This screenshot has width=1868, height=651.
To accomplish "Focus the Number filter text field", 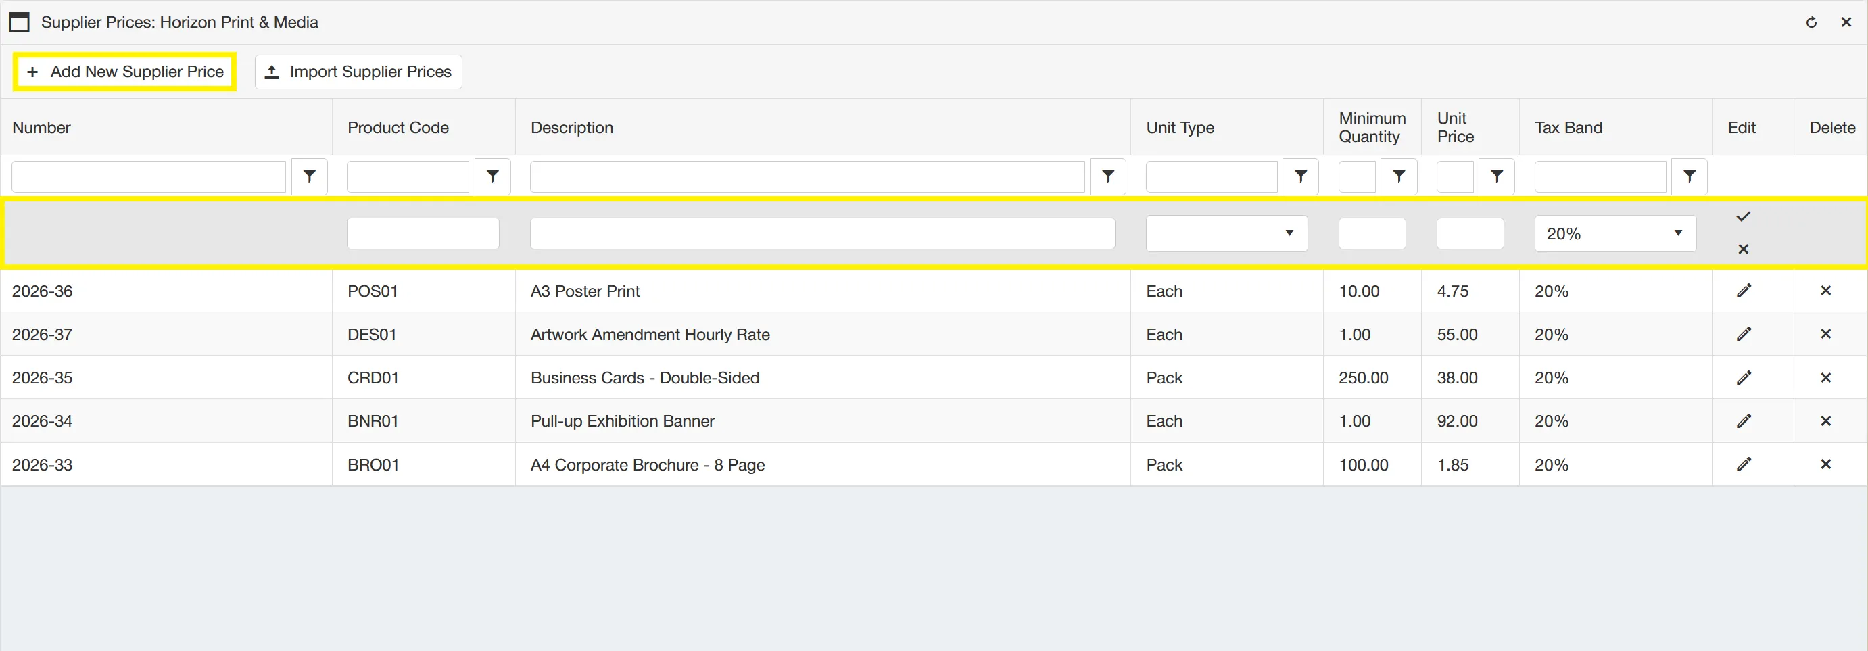I will pyautogui.click(x=149, y=177).
